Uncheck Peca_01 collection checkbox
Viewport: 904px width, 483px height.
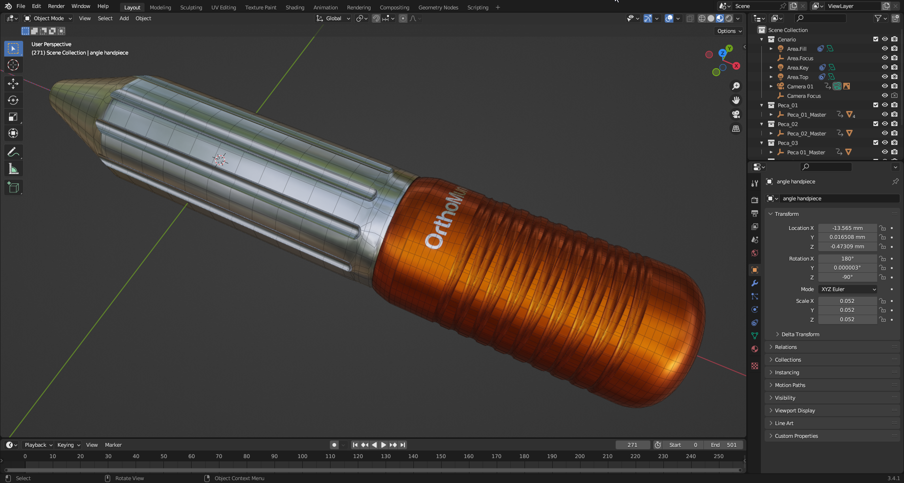(876, 105)
